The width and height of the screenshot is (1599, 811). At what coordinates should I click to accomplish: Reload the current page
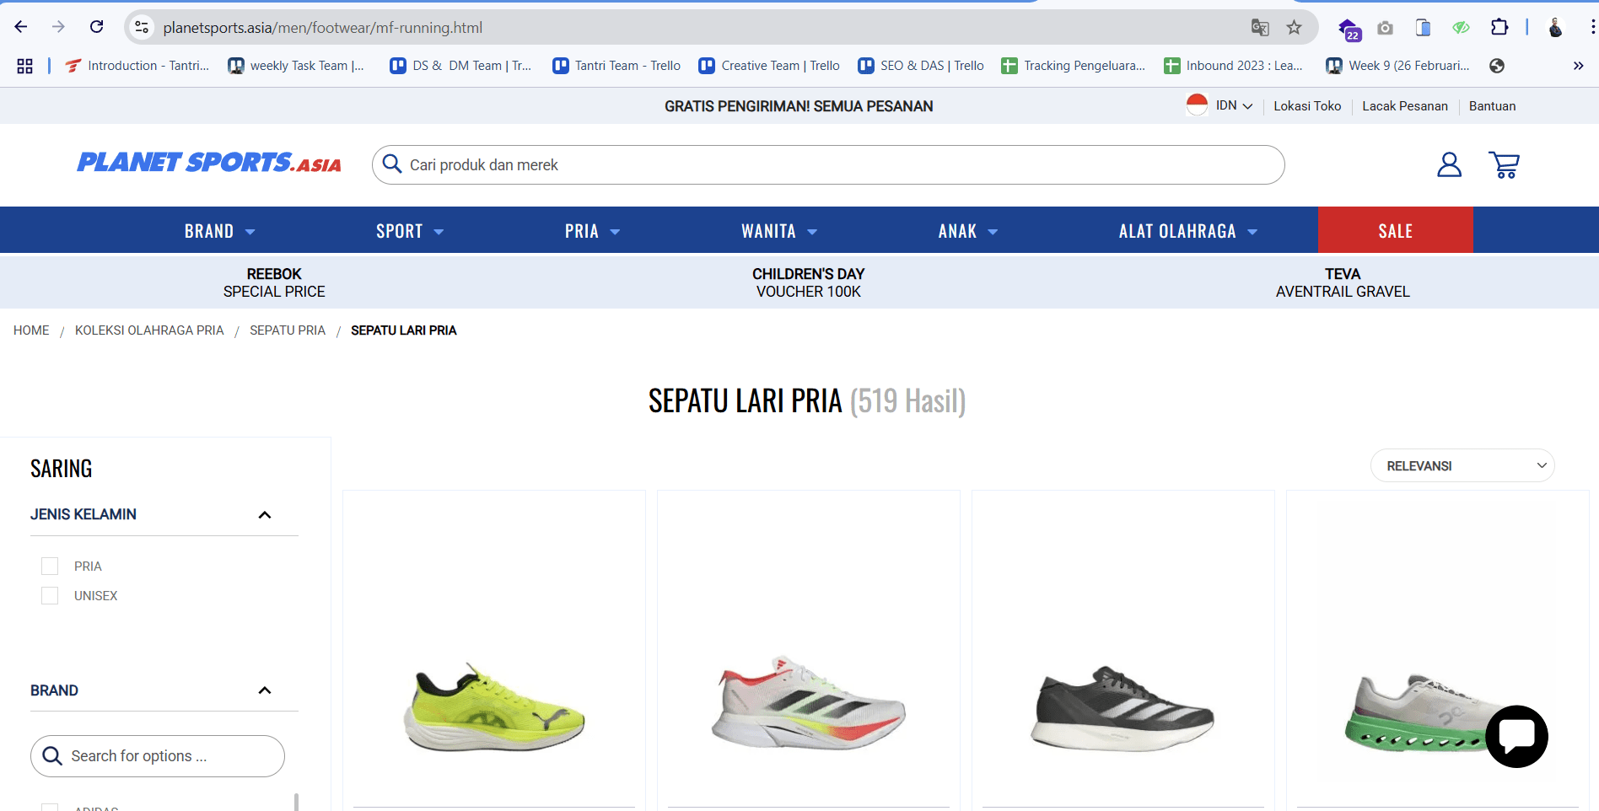(x=97, y=27)
